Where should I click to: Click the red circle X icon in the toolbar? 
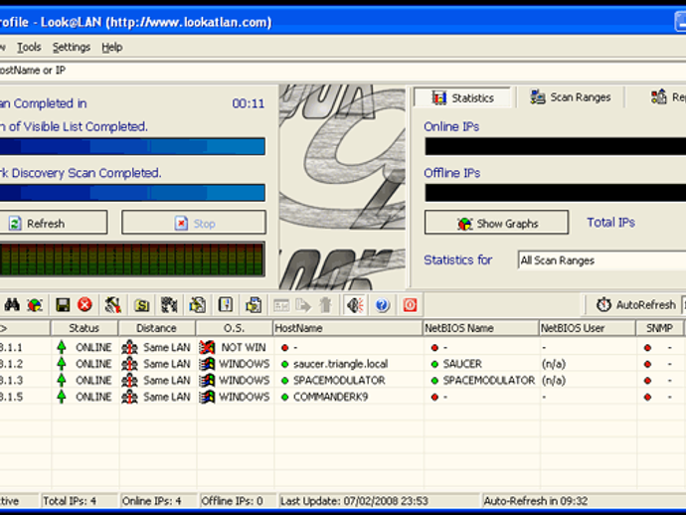pyautogui.click(x=85, y=304)
